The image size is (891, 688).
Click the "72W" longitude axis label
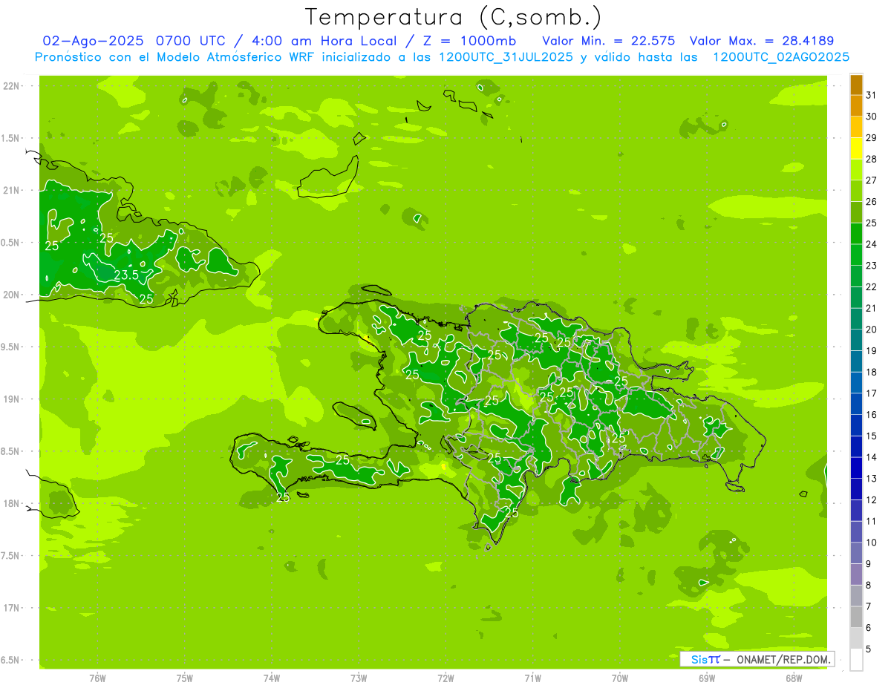pos(446,678)
